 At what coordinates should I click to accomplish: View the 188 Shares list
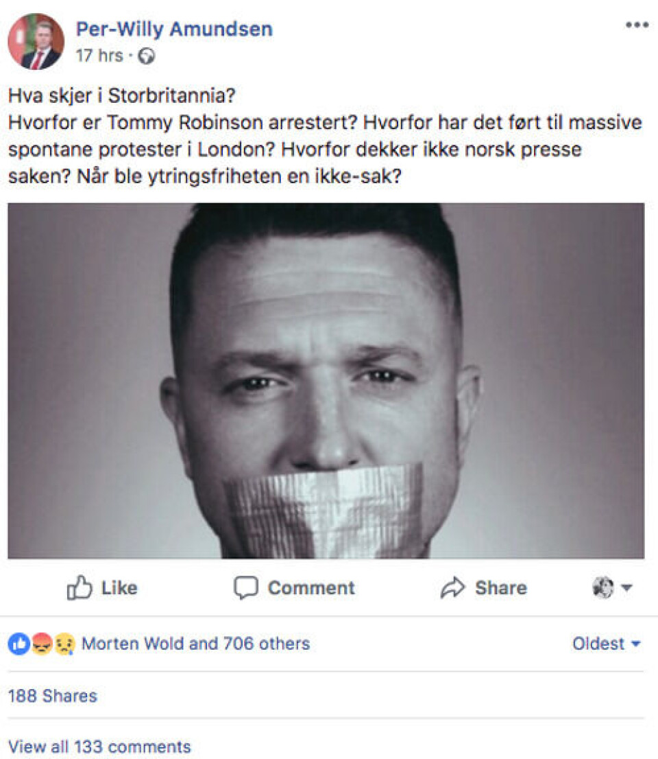53,696
